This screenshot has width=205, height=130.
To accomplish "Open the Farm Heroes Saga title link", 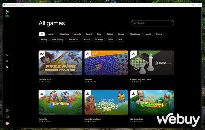I will coord(93,119).
